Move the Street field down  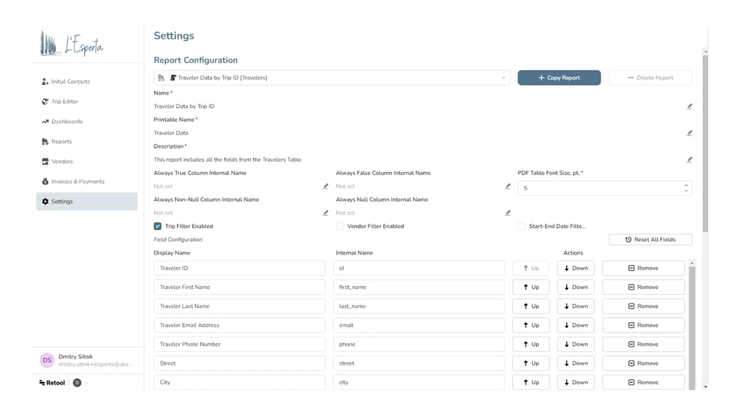(575, 363)
